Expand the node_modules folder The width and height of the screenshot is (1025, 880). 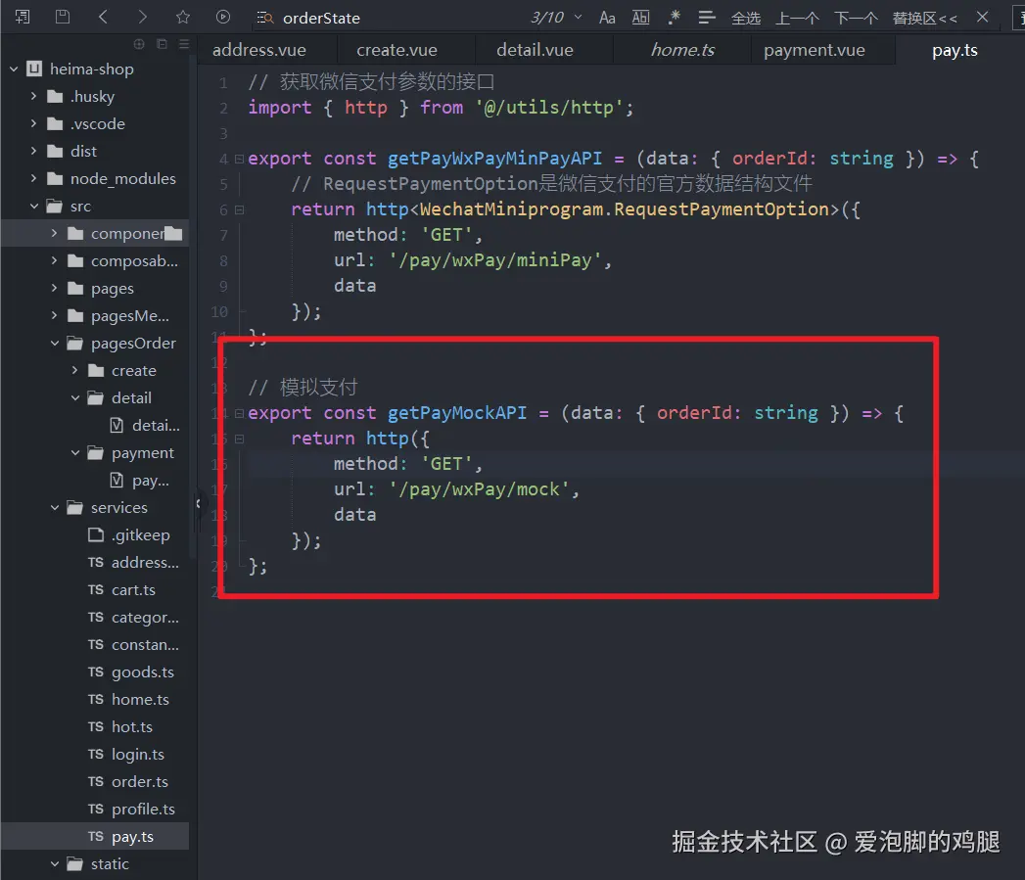pos(34,178)
